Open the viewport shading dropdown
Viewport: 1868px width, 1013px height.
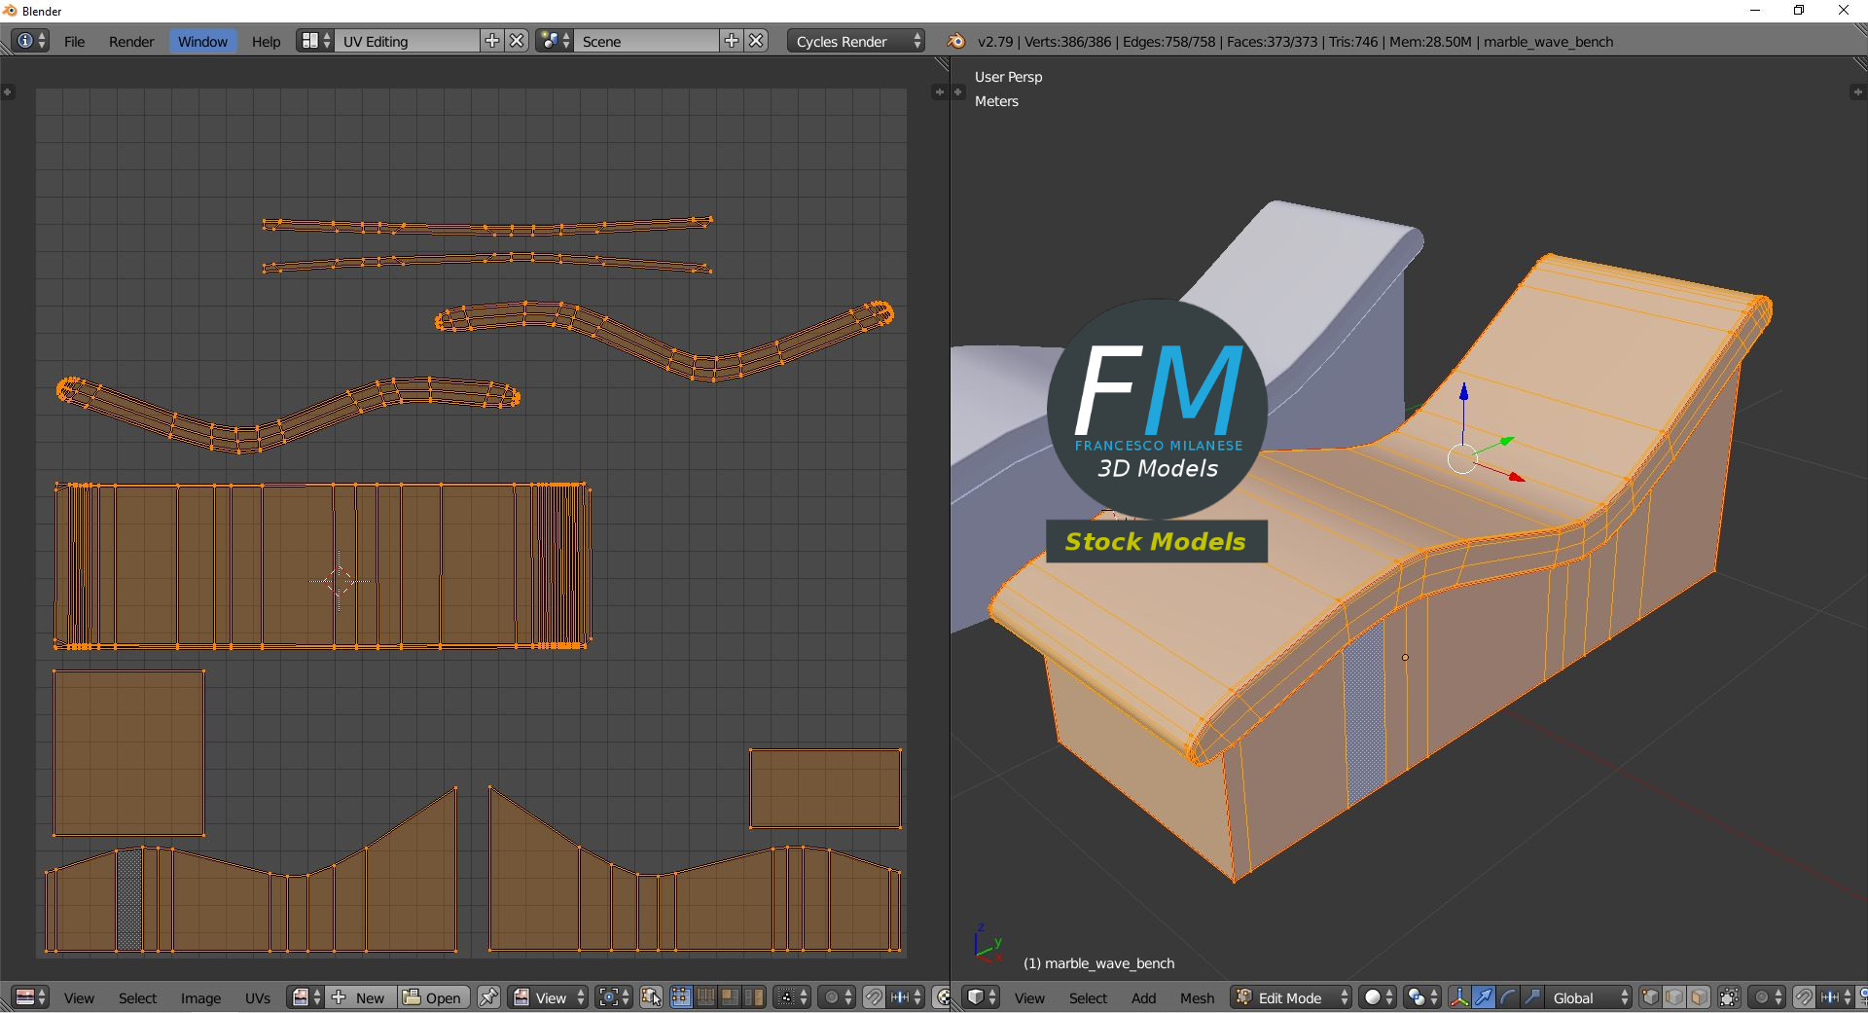pyautogui.click(x=1378, y=997)
